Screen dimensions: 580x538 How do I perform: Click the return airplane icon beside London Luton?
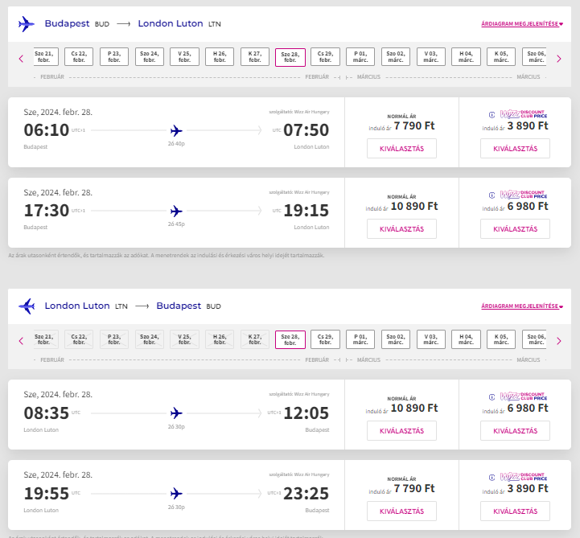click(27, 306)
